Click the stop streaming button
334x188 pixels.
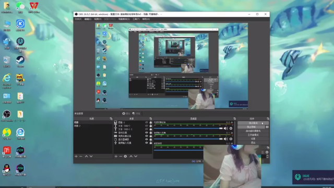pos(253,123)
